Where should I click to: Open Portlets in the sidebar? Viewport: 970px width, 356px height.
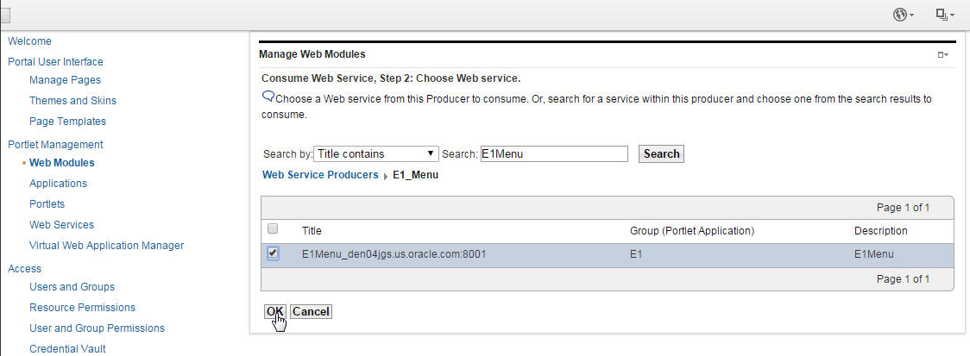tap(47, 204)
